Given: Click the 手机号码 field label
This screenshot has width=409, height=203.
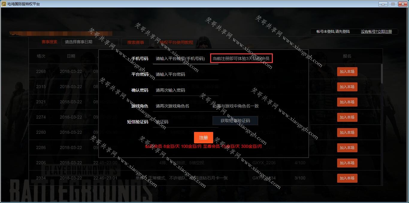Looking at the screenshot, I should click(x=140, y=59).
